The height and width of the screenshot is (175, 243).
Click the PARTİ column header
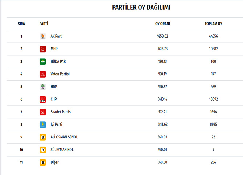pyautogui.click(x=44, y=24)
